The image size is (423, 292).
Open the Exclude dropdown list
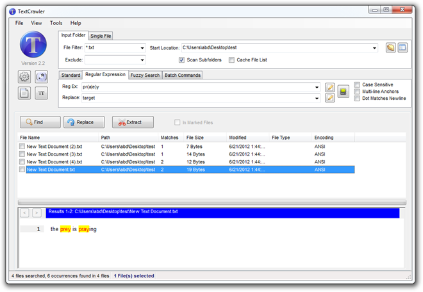(142, 60)
